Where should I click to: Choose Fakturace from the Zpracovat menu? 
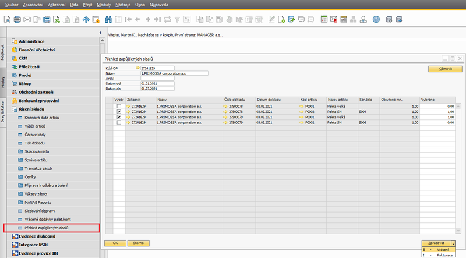(x=439, y=255)
